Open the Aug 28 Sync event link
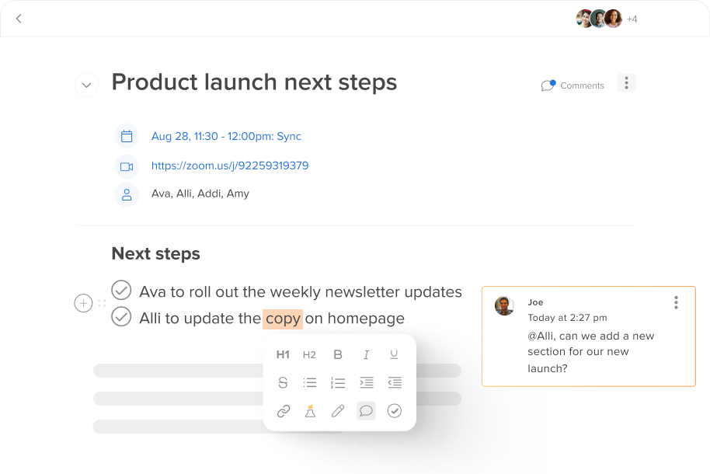Image resolution: width=710 pixels, height=474 pixels. [x=226, y=136]
